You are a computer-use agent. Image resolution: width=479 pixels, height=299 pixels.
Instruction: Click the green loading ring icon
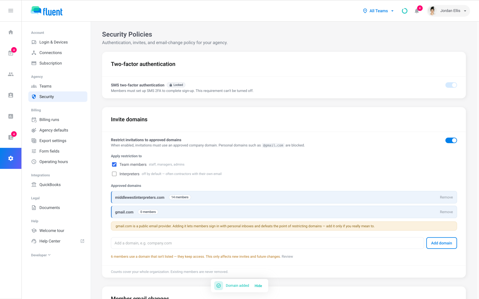[x=404, y=11]
